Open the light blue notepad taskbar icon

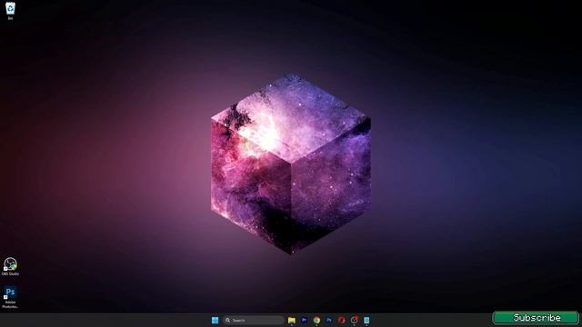tap(366, 320)
